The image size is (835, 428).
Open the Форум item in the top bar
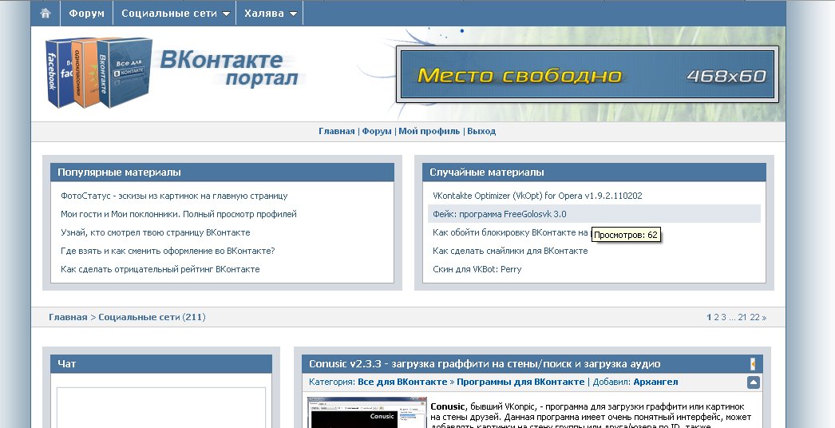87,14
